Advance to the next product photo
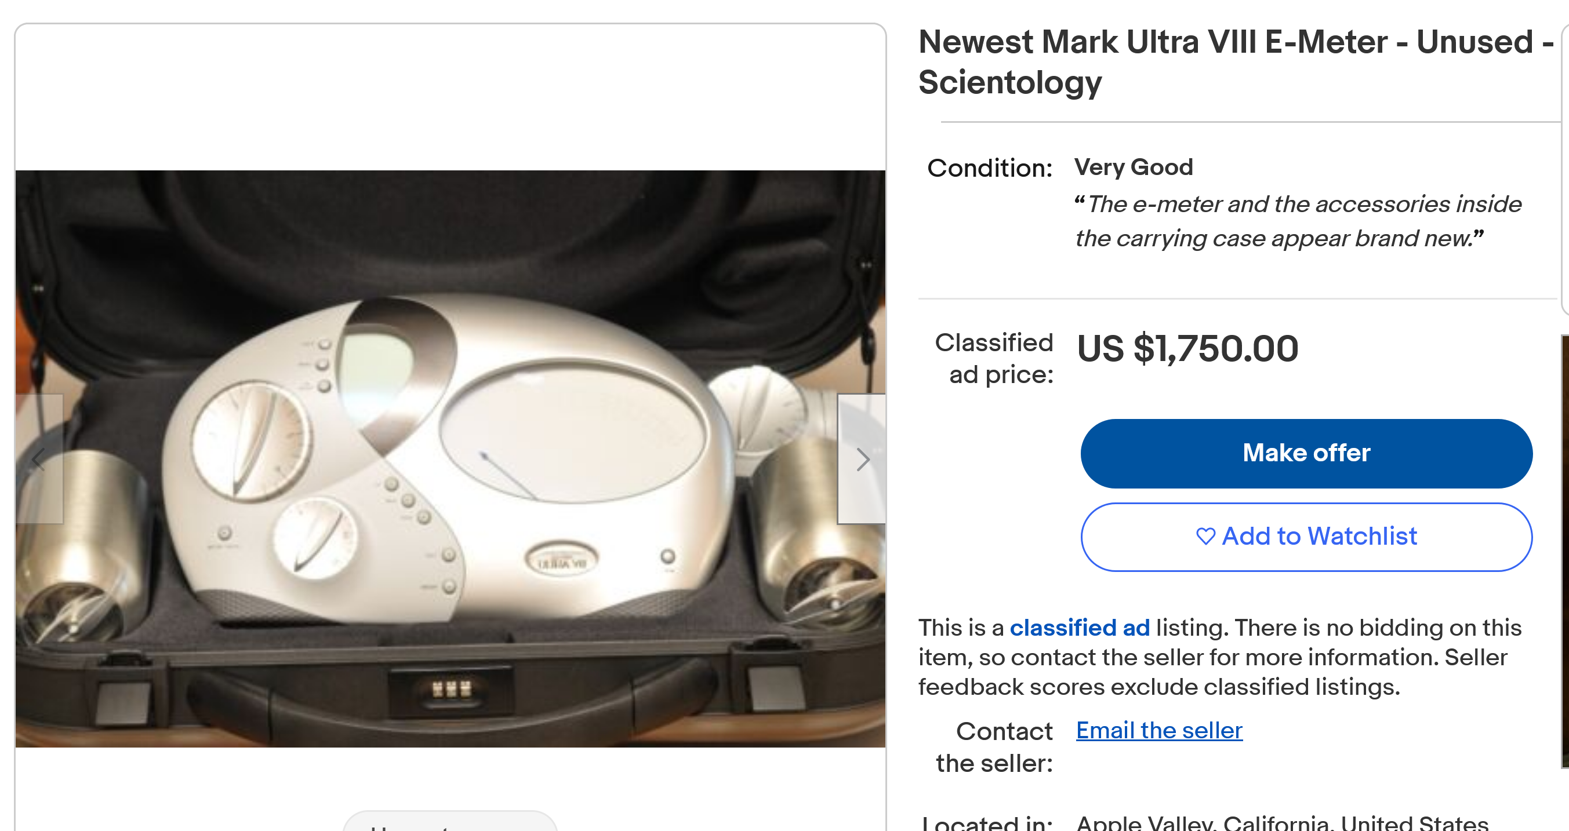 pos(862,459)
